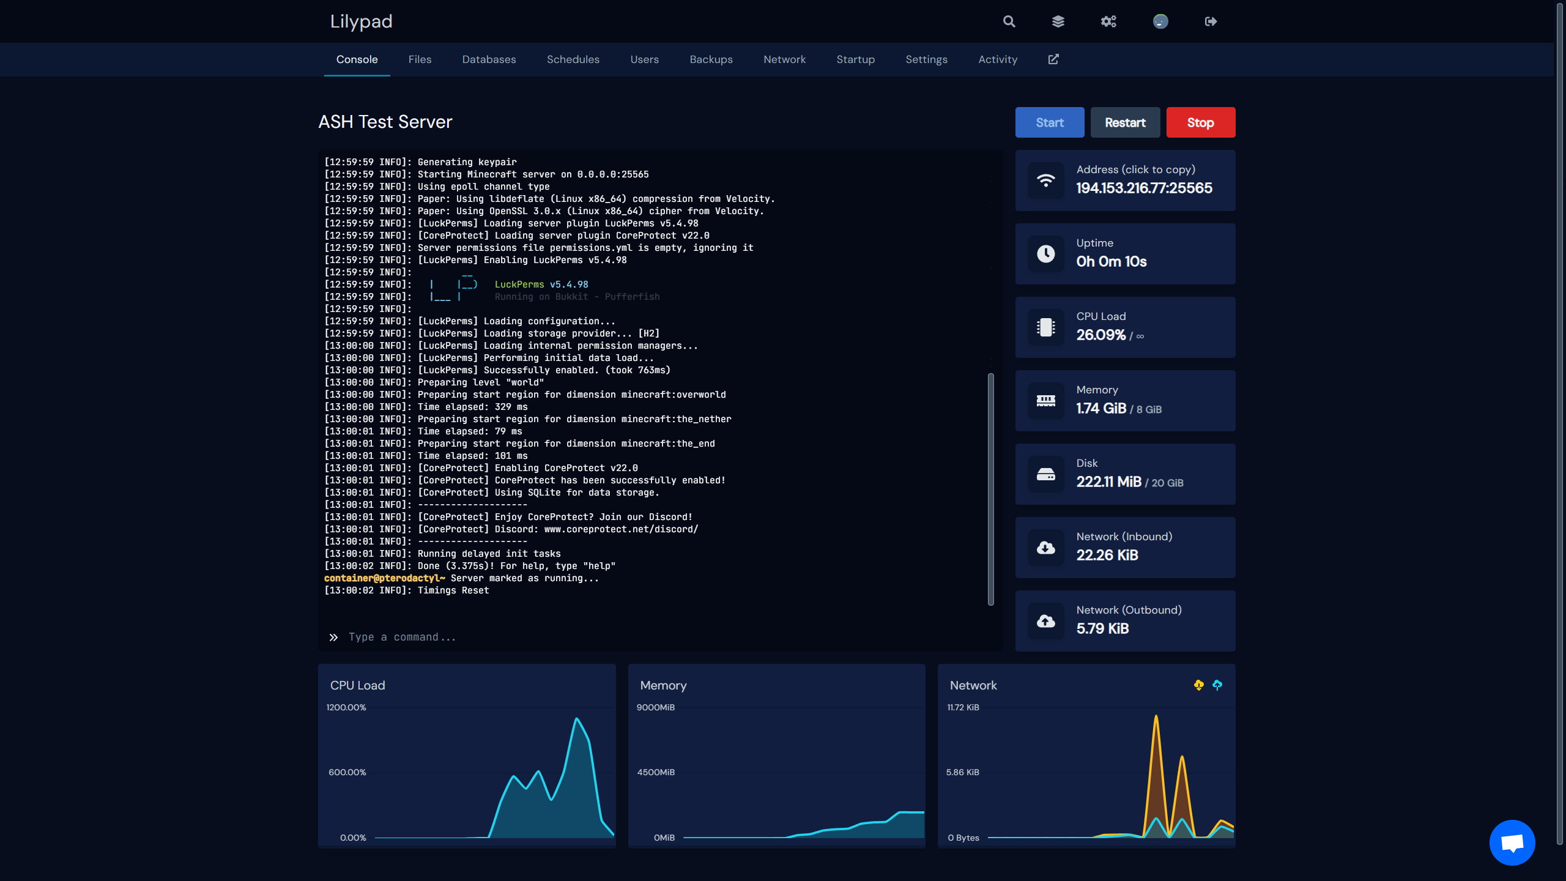Click the 'Preparing level "world"' line
Viewport: 1566px width, 881px height.
tap(434, 382)
